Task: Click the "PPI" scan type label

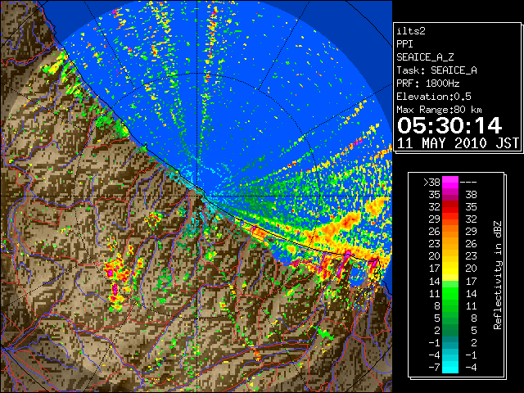Action: click(x=404, y=44)
